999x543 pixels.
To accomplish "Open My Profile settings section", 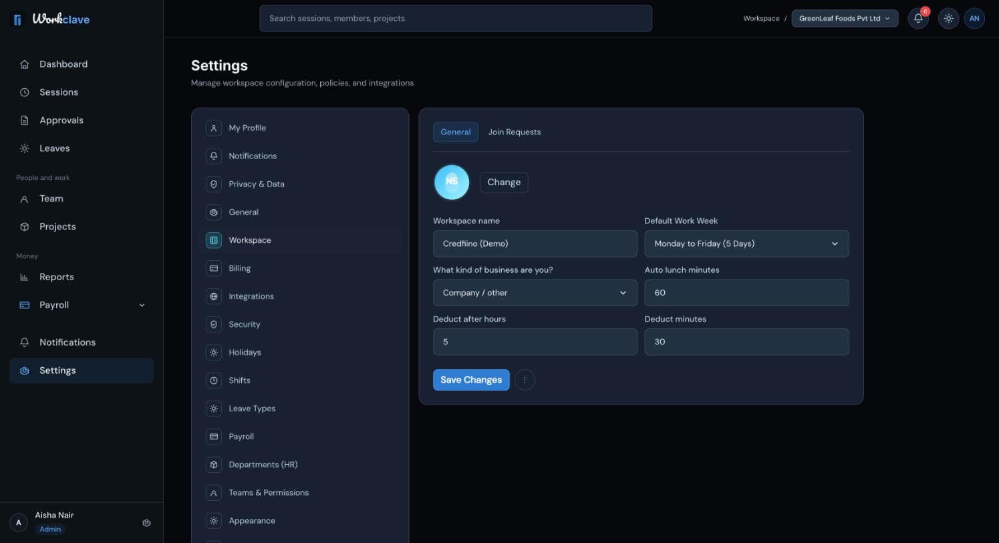I will pos(300,128).
